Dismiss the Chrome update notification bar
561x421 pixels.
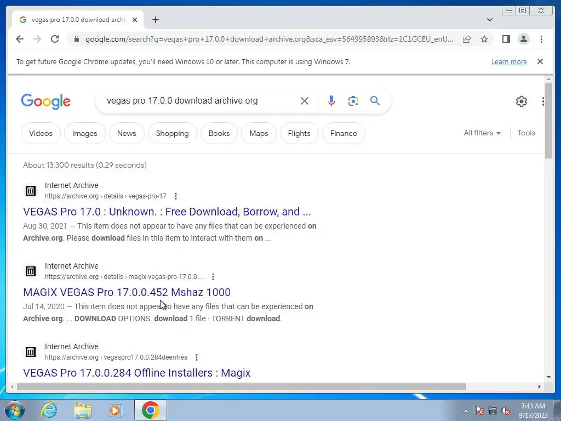(x=540, y=61)
